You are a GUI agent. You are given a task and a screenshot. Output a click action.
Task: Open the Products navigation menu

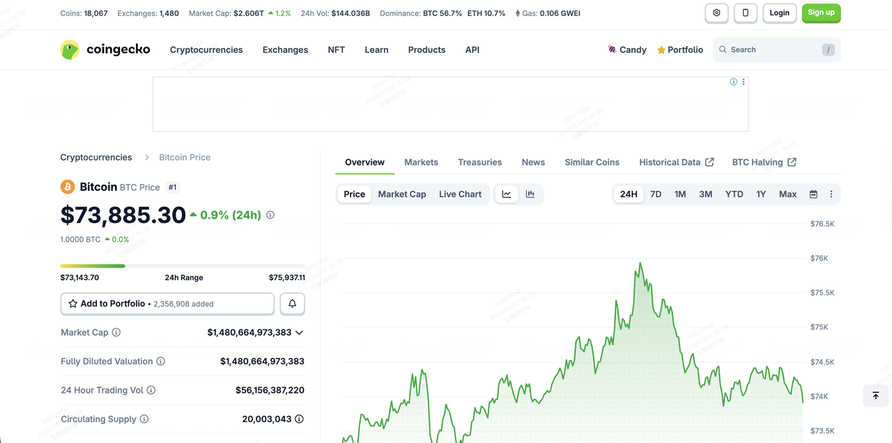click(x=426, y=50)
